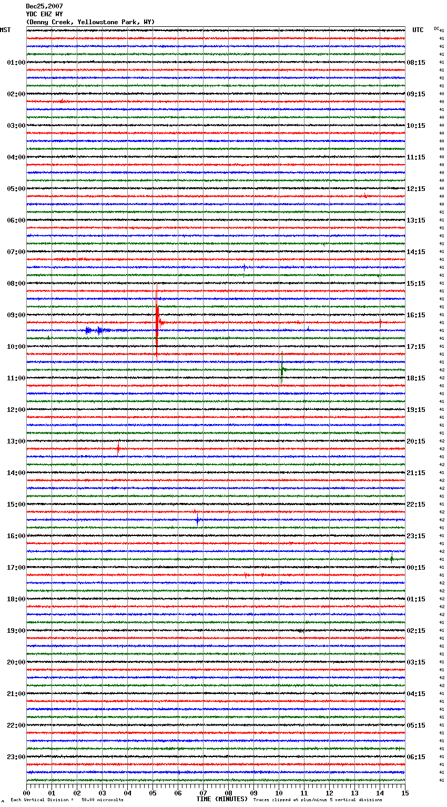Select the 04:15 UTC time label
Image resolution: width=447 pixels, height=807 pixels.
416,694
